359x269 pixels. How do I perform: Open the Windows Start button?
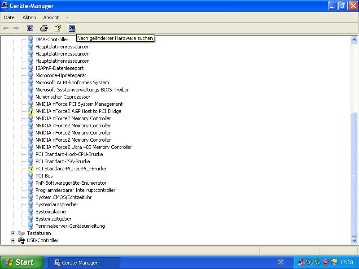coord(22,262)
